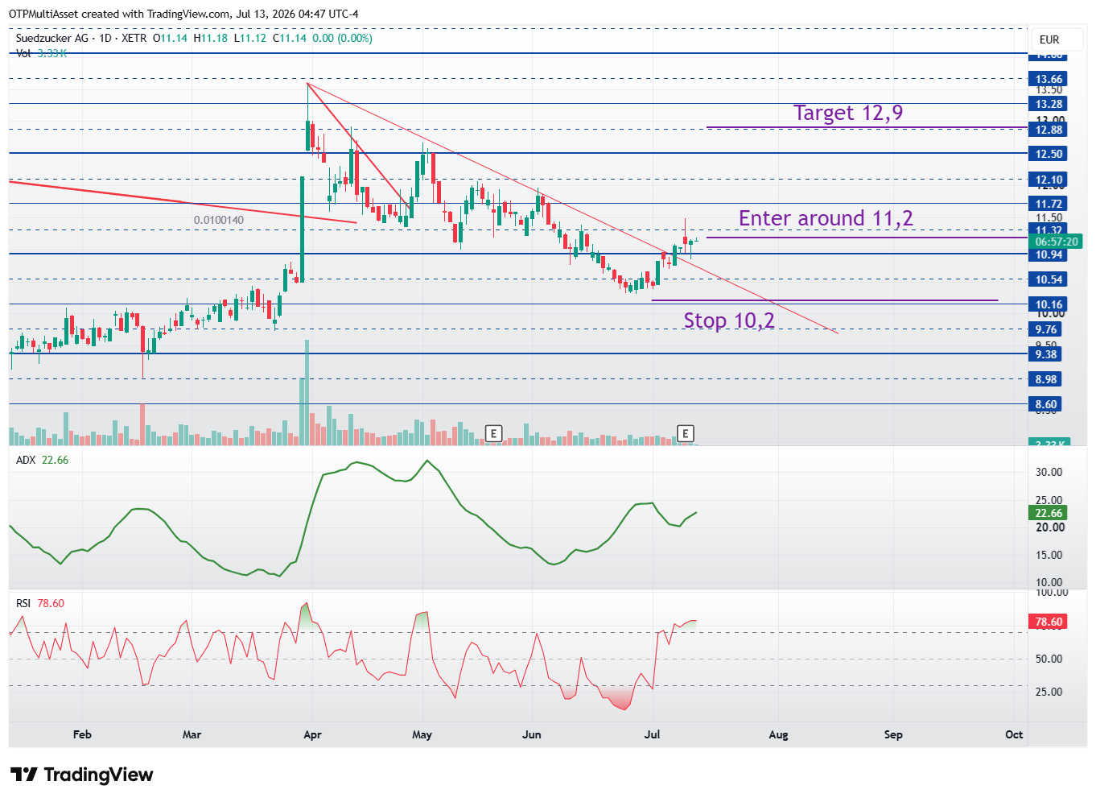Click the countdown timer 06:57:20 badge

coord(1056,242)
